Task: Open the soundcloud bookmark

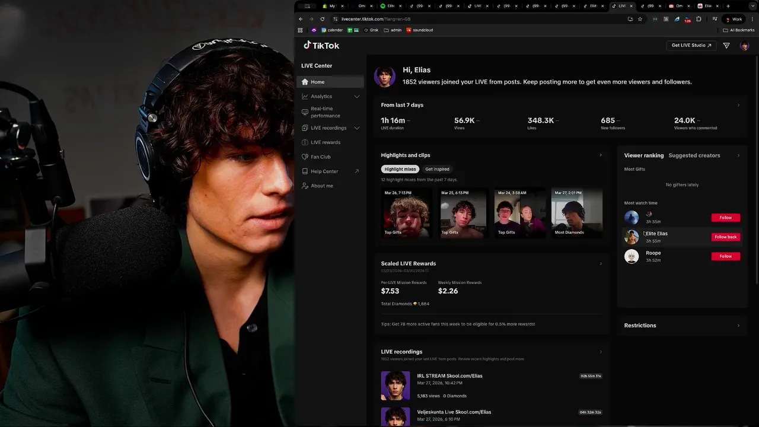Action: [419, 30]
